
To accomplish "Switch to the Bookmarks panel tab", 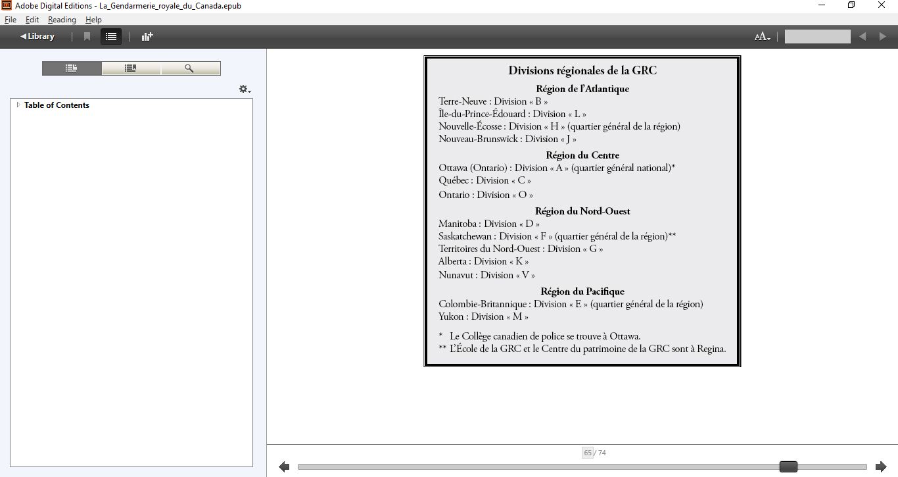I will (x=131, y=68).
